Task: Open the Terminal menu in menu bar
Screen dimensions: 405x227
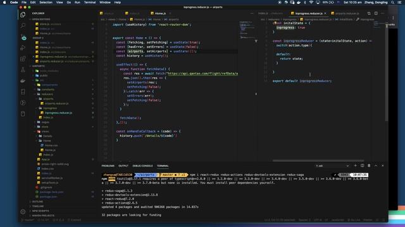Action: [90, 3]
